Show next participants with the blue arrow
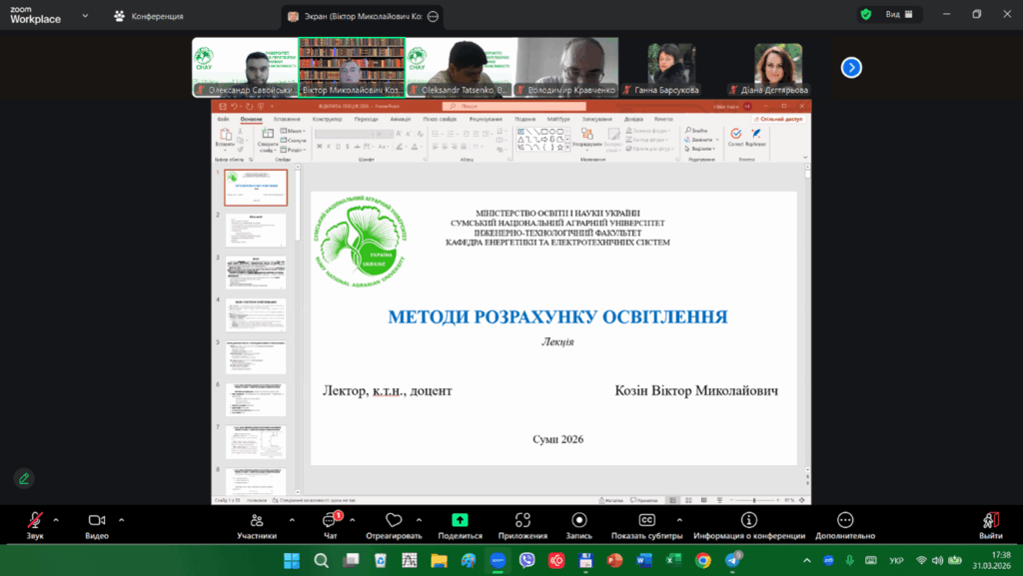 coord(851,67)
